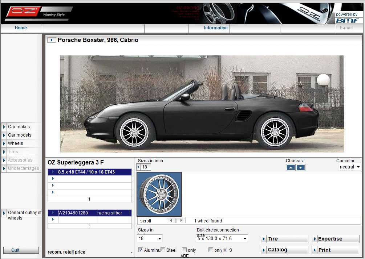Click the arrow icon on Catalog button

(x=264, y=250)
